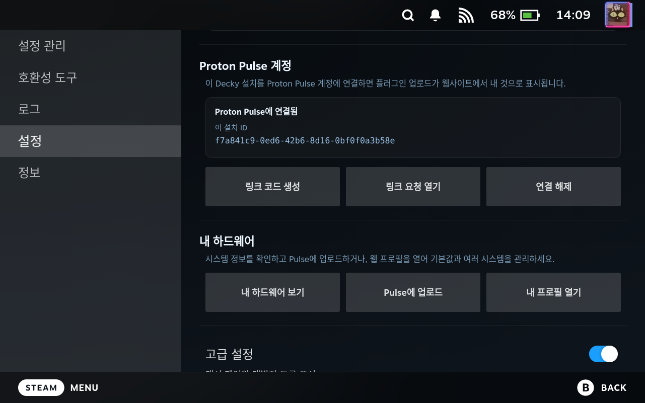Open the search magnifier icon
The width and height of the screenshot is (645, 403).
408,16
